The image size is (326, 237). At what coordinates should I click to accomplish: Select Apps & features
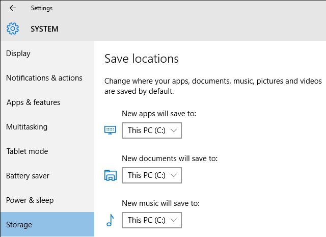[x=33, y=102]
